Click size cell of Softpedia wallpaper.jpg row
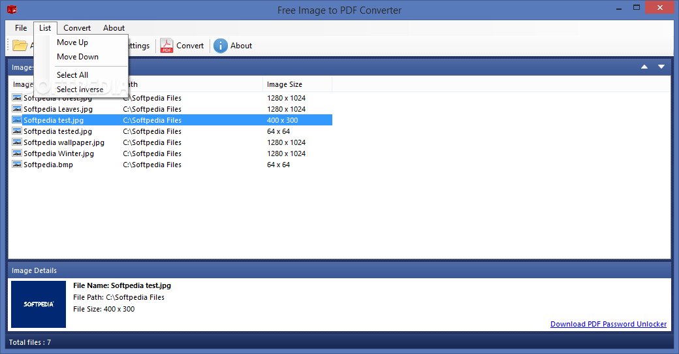Screen dimensions: 679x354 [286, 142]
